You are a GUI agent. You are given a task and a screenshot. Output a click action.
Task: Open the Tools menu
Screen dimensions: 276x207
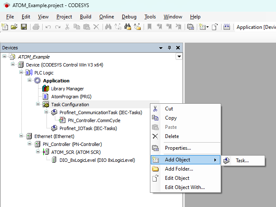[150, 17]
